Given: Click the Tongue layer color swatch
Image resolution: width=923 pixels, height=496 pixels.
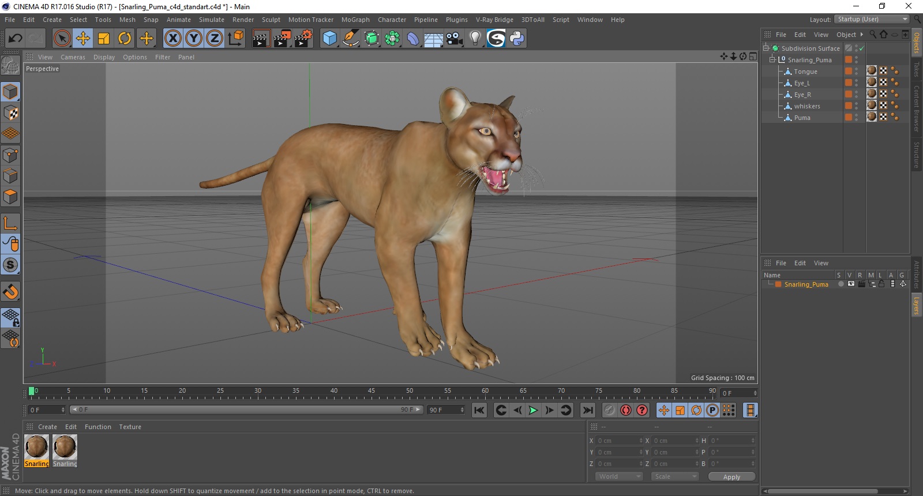Looking at the screenshot, I should [x=849, y=71].
